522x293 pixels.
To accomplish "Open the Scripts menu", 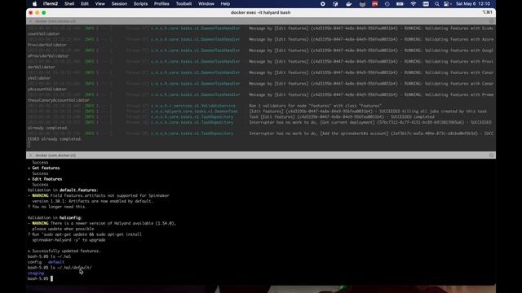I will (x=140, y=4).
